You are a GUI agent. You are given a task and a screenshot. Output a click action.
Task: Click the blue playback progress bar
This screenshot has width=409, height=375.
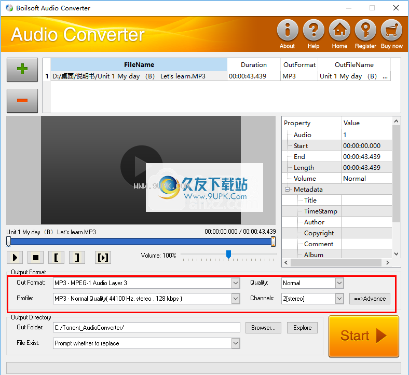point(141,242)
